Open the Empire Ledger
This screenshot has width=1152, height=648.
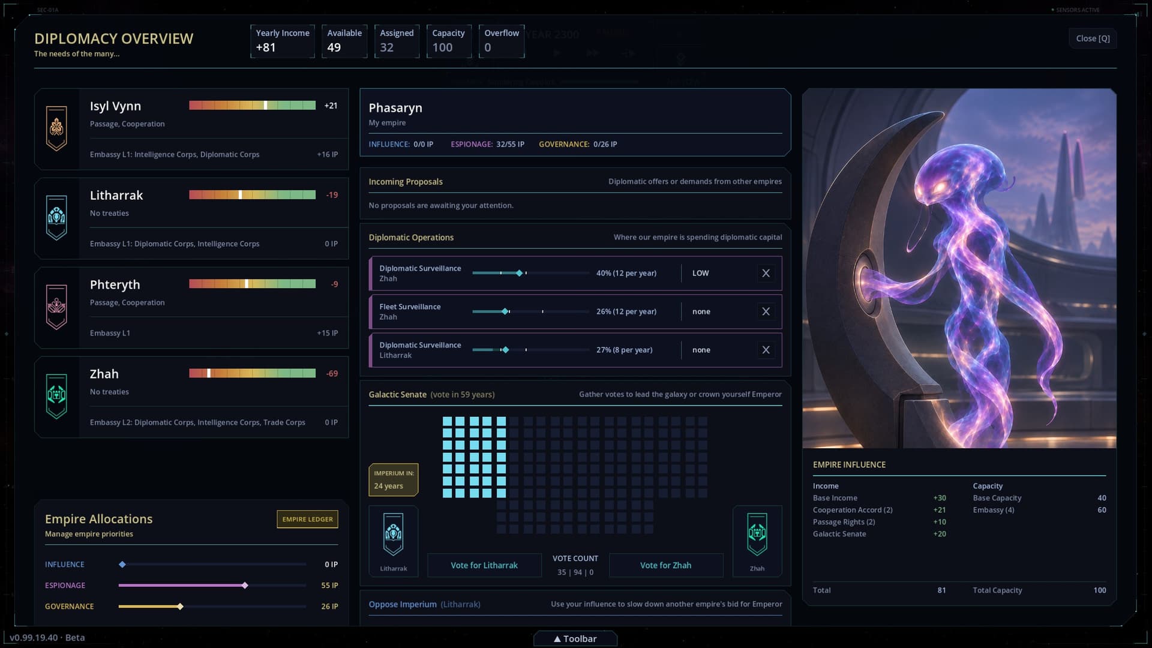[307, 519]
